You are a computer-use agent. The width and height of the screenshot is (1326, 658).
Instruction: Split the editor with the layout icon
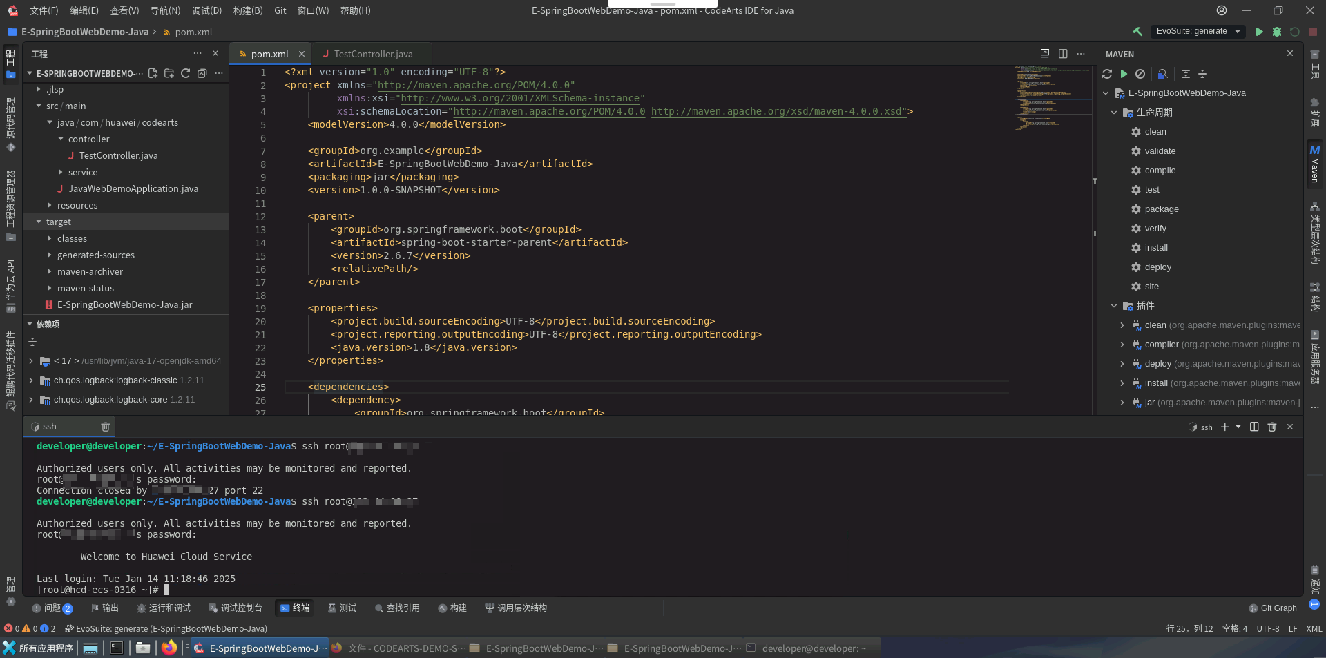pyautogui.click(x=1063, y=54)
